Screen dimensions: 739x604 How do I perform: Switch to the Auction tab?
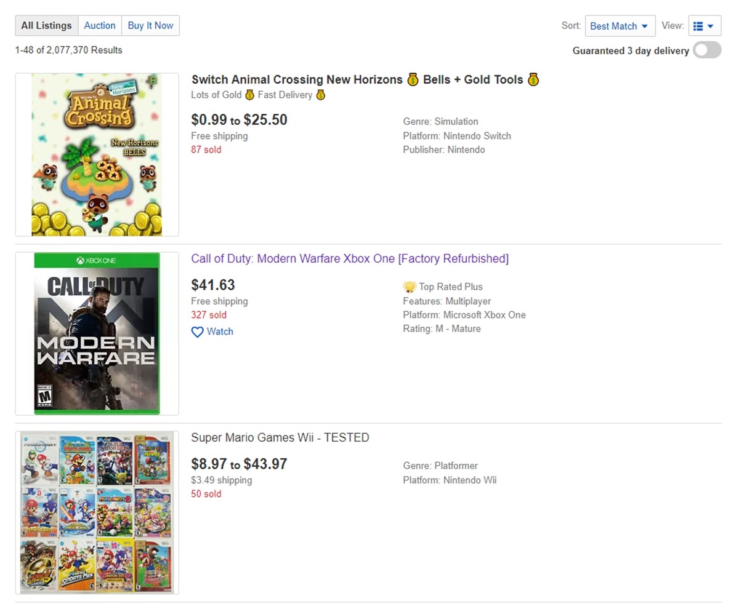tap(100, 26)
